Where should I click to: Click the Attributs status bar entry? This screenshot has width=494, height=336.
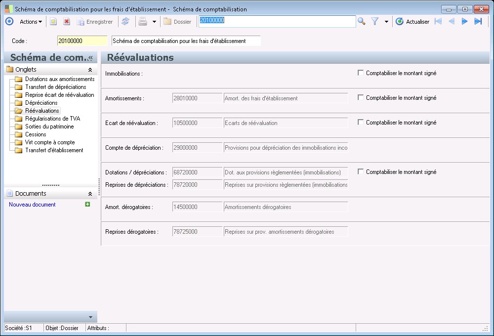pyautogui.click(x=106, y=328)
